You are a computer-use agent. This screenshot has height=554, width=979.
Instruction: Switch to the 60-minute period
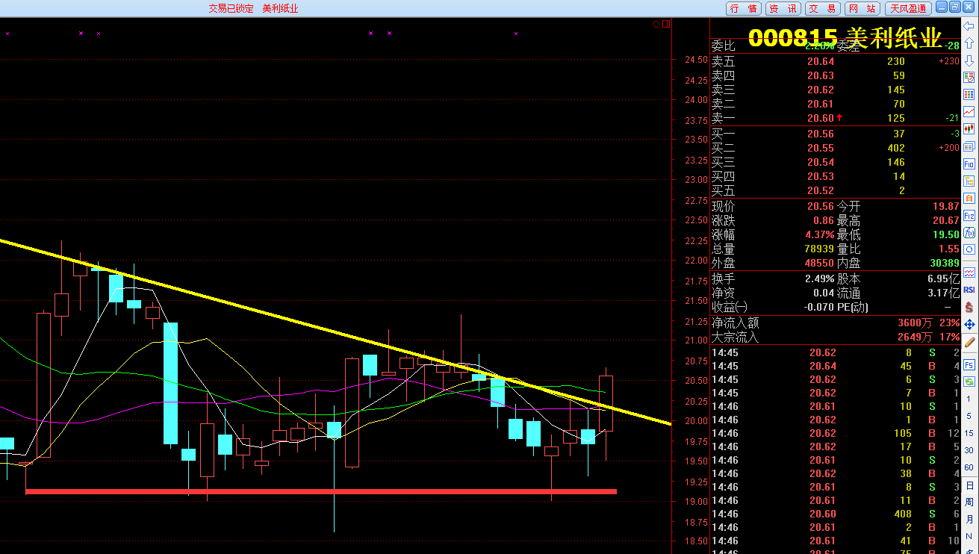tap(969, 468)
